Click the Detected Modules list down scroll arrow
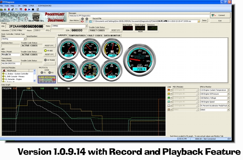Viewport: 243px width, 160px height. click(35, 80)
